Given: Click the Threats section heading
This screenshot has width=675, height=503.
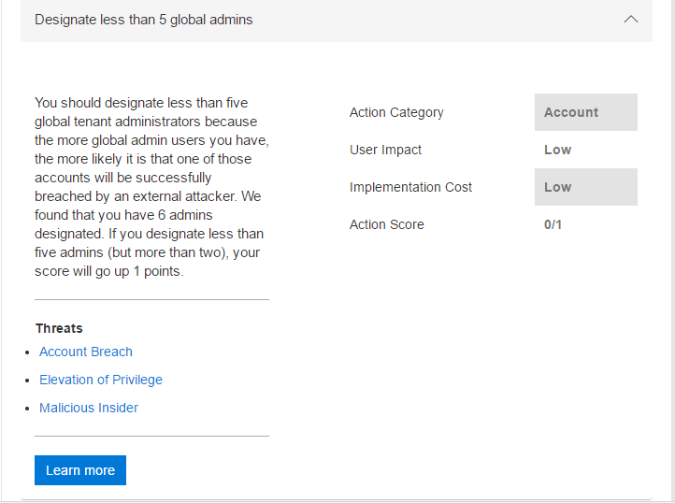Looking at the screenshot, I should [x=59, y=328].
